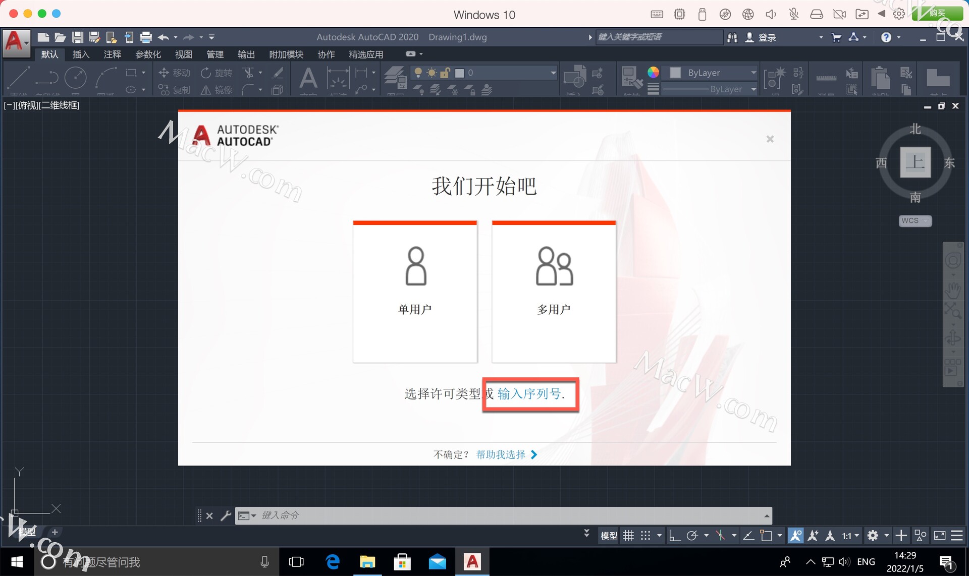Open the AutoCAD application menu

click(16, 41)
